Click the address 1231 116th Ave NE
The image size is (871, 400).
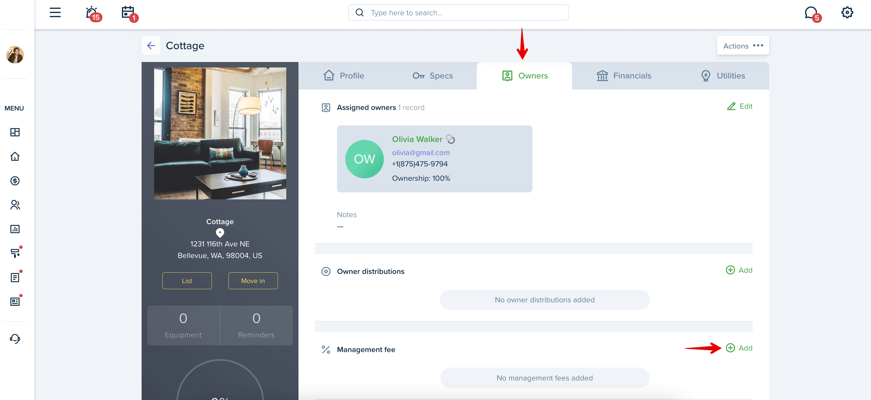pyautogui.click(x=220, y=244)
